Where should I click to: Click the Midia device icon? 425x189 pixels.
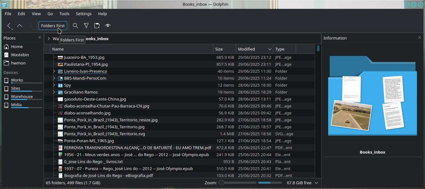(6, 105)
